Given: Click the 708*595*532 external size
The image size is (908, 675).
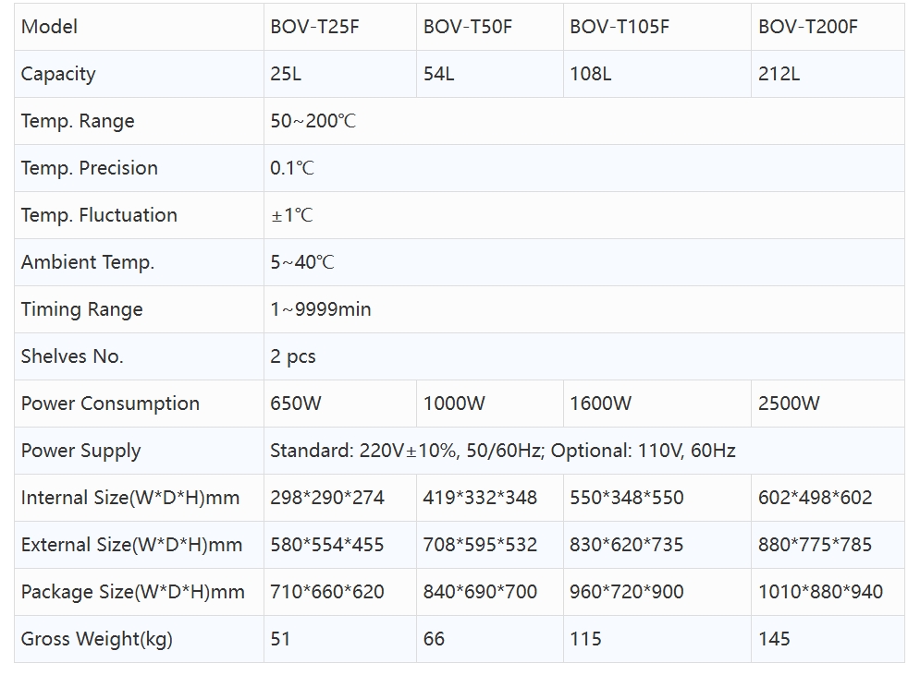Looking at the screenshot, I should click(x=480, y=545).
